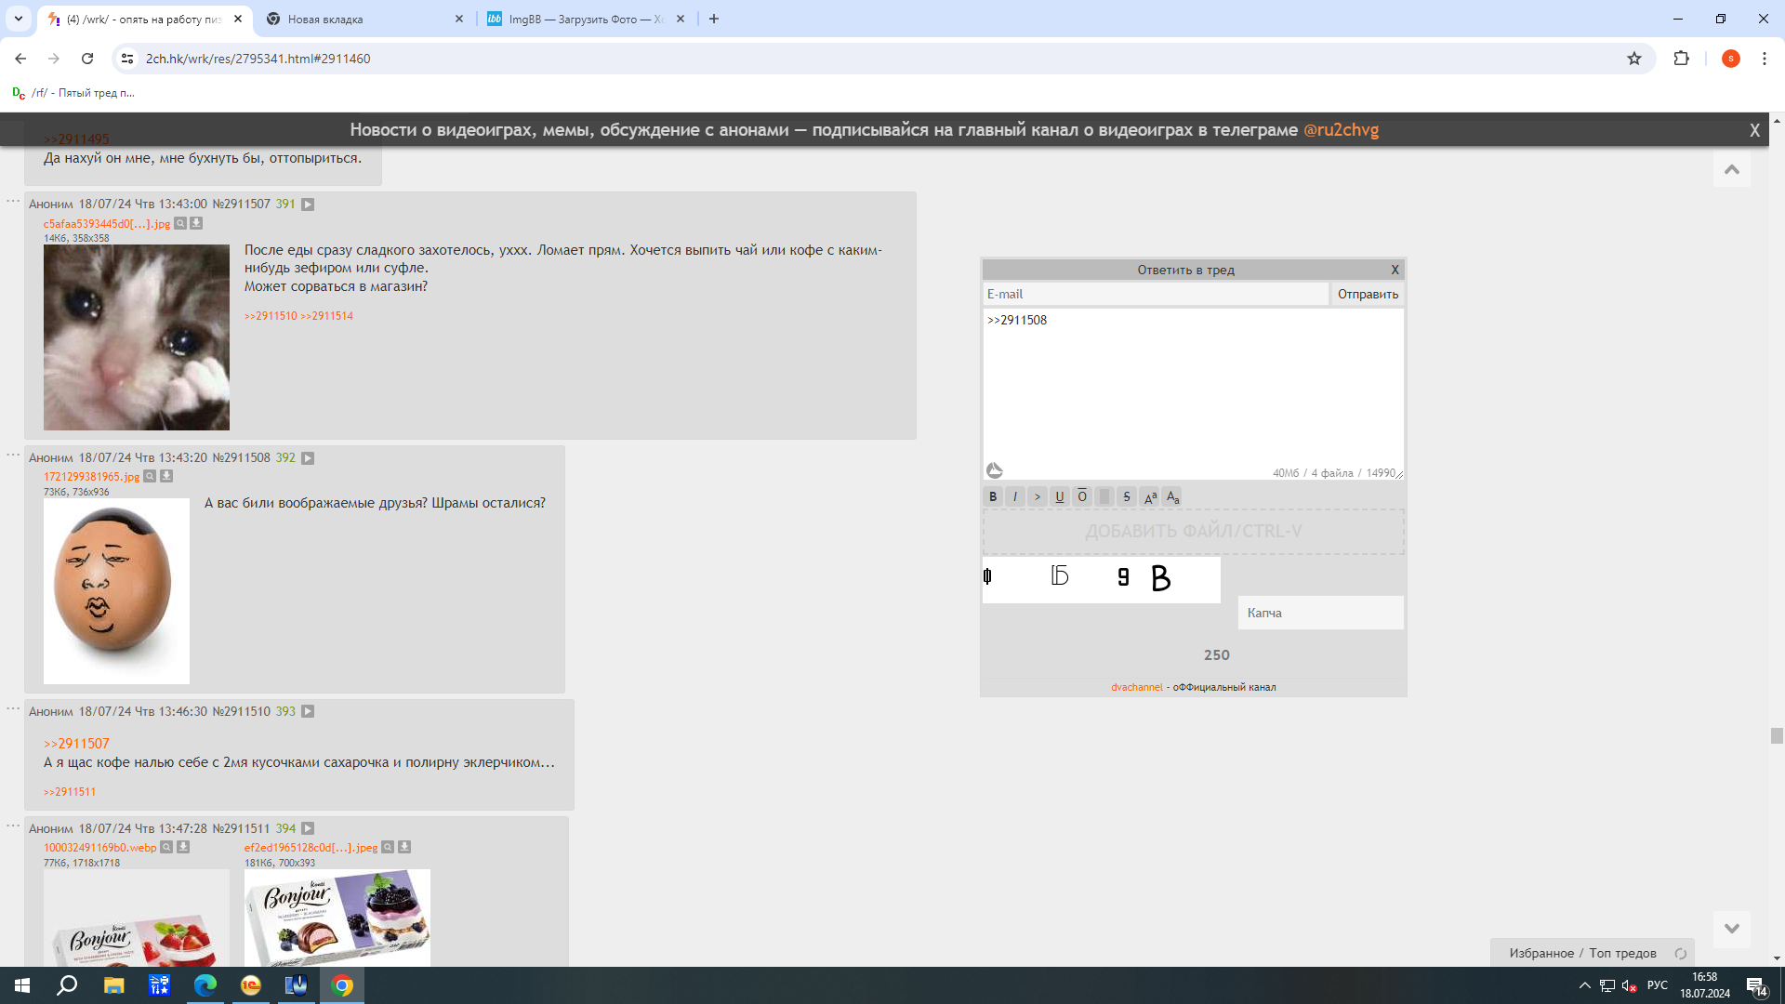This screenshot has width=1785, height=1004.
Task: Switch keyboard language РУС indicator
Action: click(1657, 985)
